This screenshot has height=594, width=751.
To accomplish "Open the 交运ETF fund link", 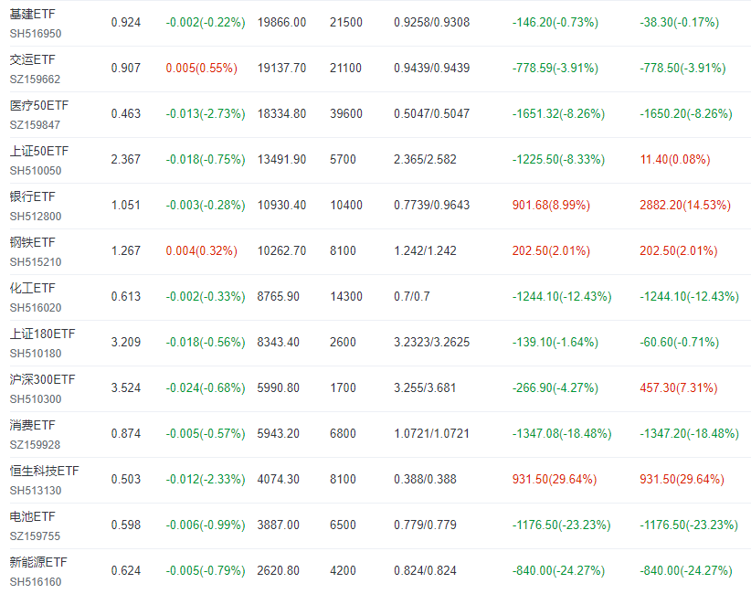I will point(33,60).
